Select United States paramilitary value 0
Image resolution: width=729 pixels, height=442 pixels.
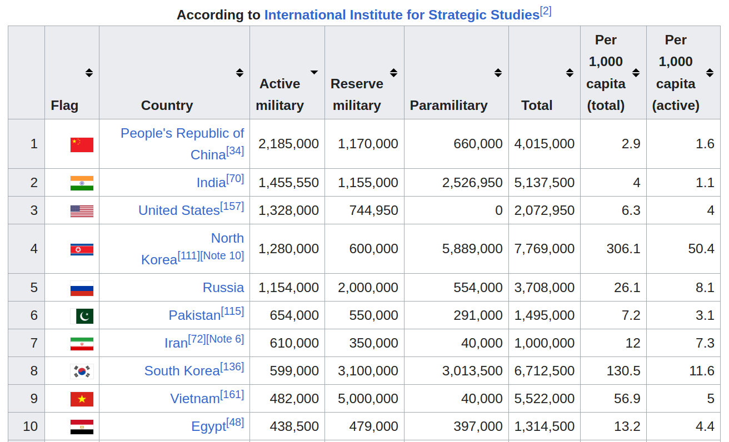pyautogui.click(x=499, y=210)
